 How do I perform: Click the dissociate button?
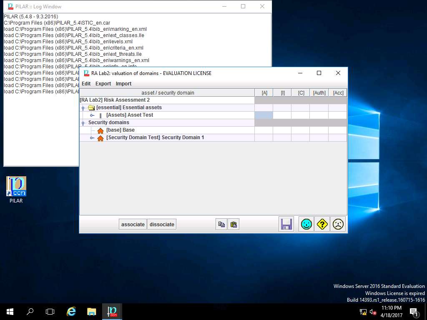[162, 225]
